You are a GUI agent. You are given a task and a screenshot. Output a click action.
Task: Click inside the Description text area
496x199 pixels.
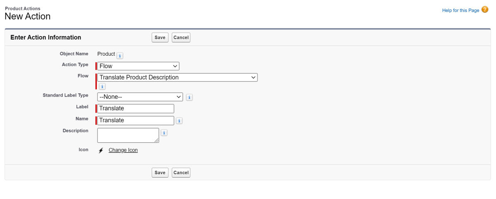click(128, 135)
